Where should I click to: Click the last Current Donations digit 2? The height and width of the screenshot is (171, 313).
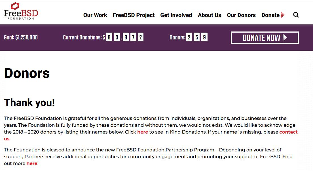click(x=141, y=37)
